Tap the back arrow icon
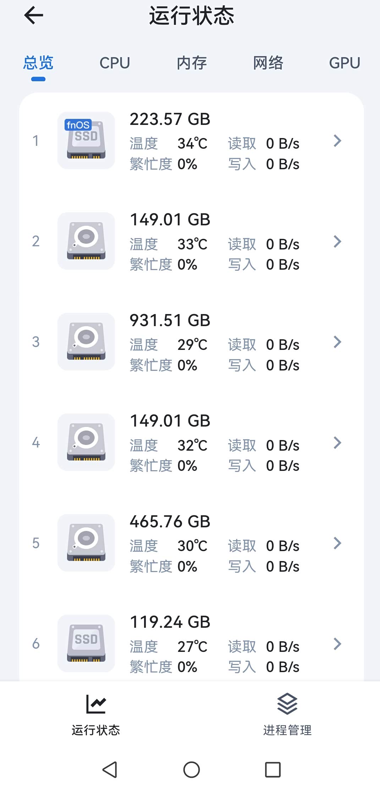Viewport: 380px width, 791px height. [x=34, y=16]
